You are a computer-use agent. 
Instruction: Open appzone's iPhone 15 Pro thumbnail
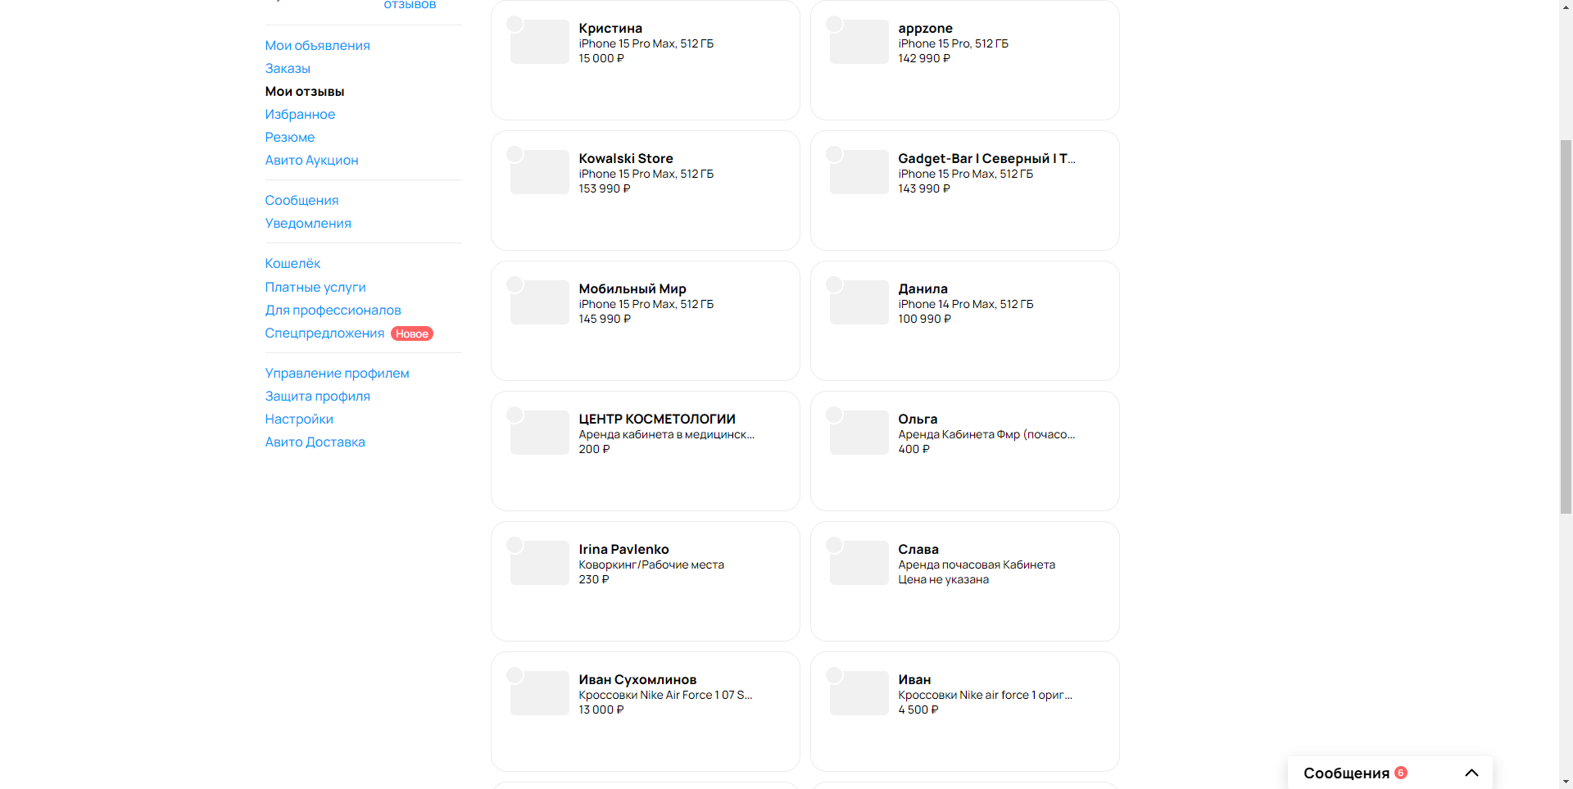coord(859,42)
